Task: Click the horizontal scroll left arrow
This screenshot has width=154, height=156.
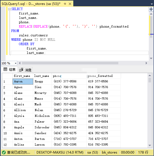Action: click(20, 63)
